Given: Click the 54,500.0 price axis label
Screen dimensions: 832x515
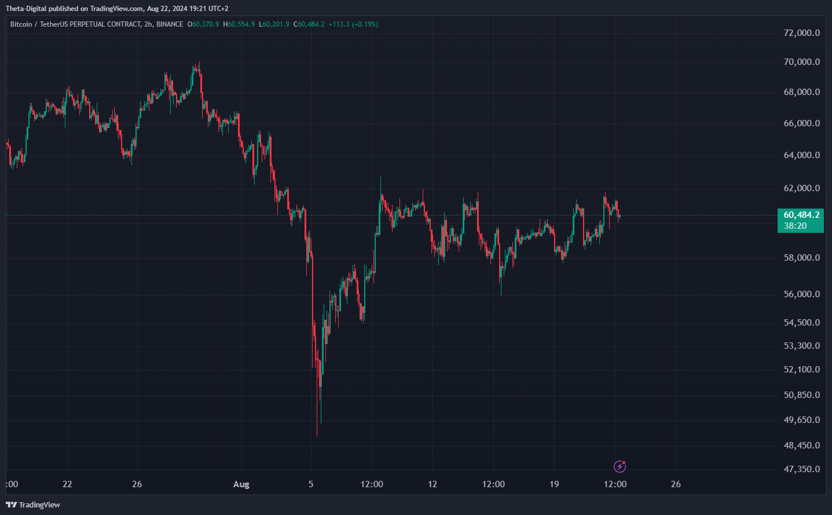Looking at the screenshot, I should 801,323.
